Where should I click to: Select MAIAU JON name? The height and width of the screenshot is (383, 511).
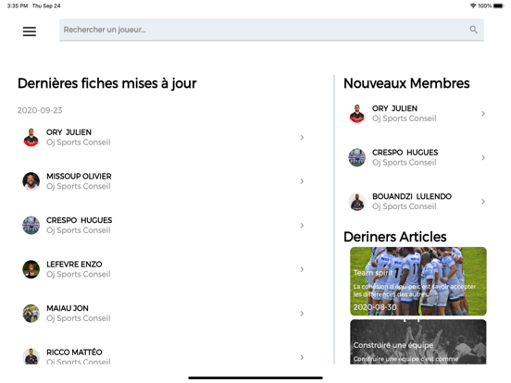point(68,308)
